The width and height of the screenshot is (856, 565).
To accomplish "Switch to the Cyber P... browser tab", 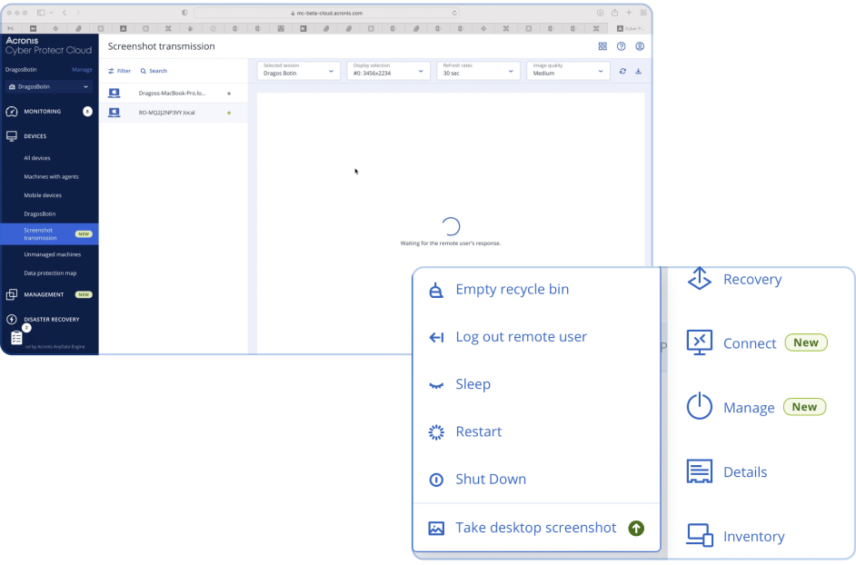I will coord(631,28).
